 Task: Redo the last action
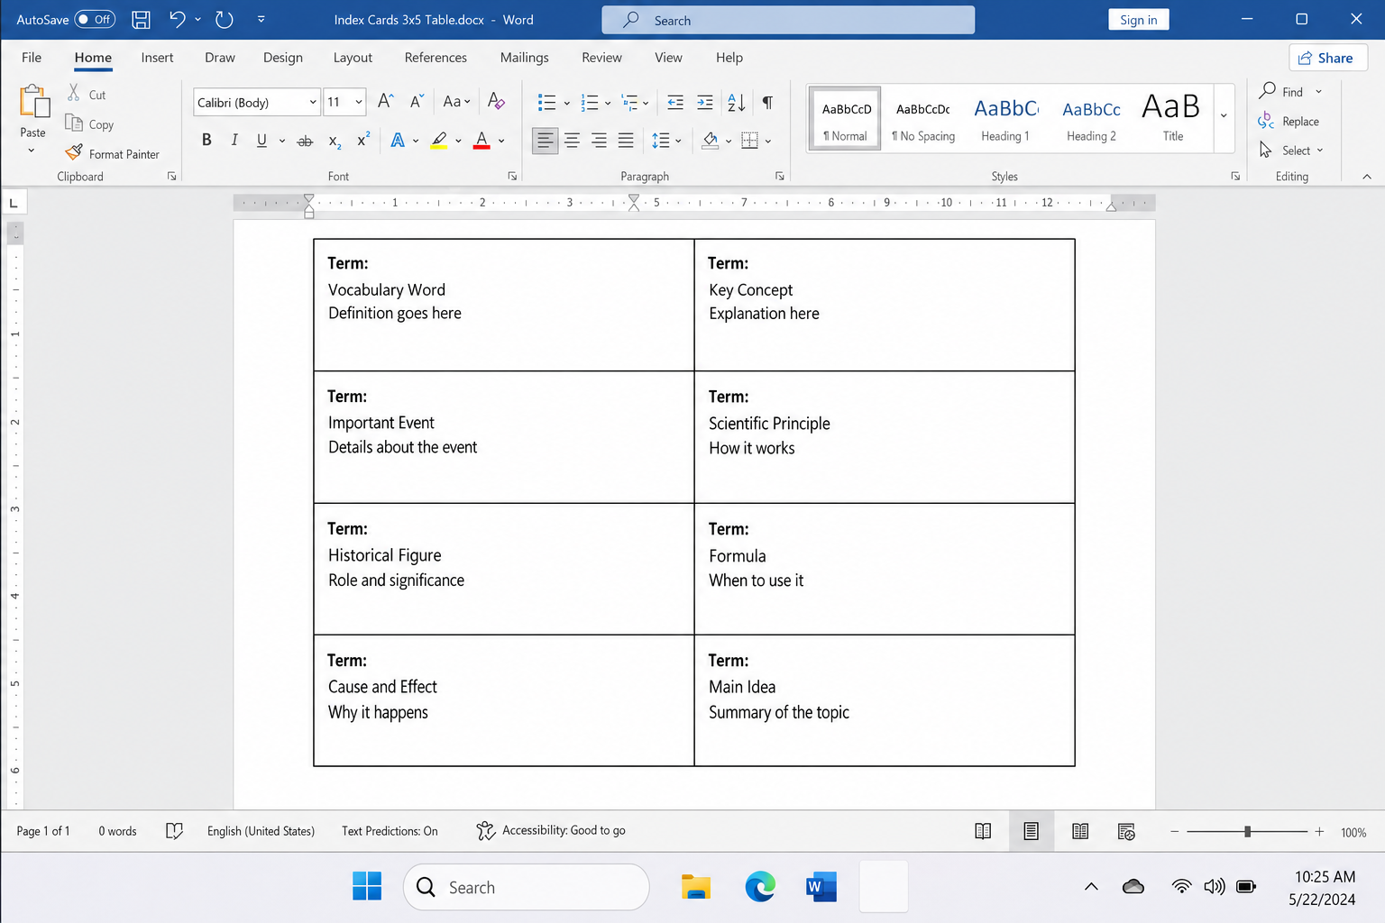pyautogui.click(x=224, y=19)
